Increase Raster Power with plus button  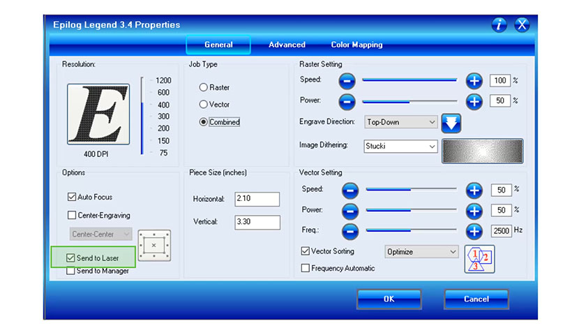[474, 101]
